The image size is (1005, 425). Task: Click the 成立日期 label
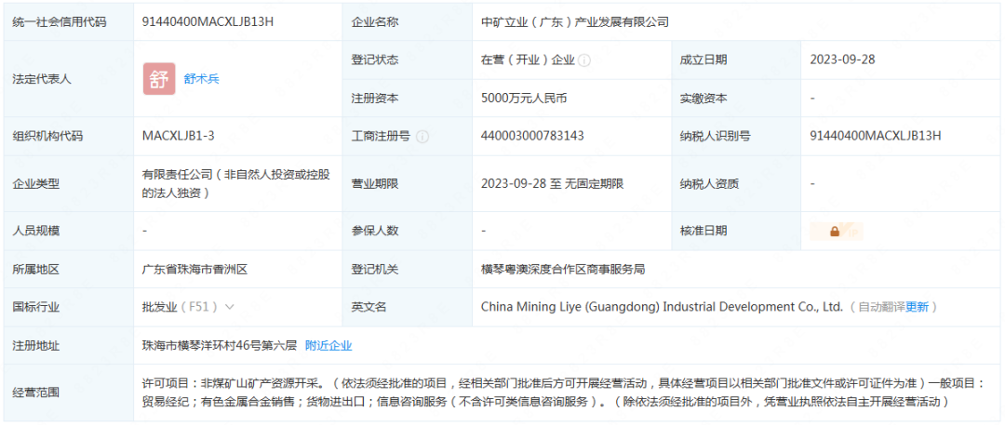tap(703, 60)
